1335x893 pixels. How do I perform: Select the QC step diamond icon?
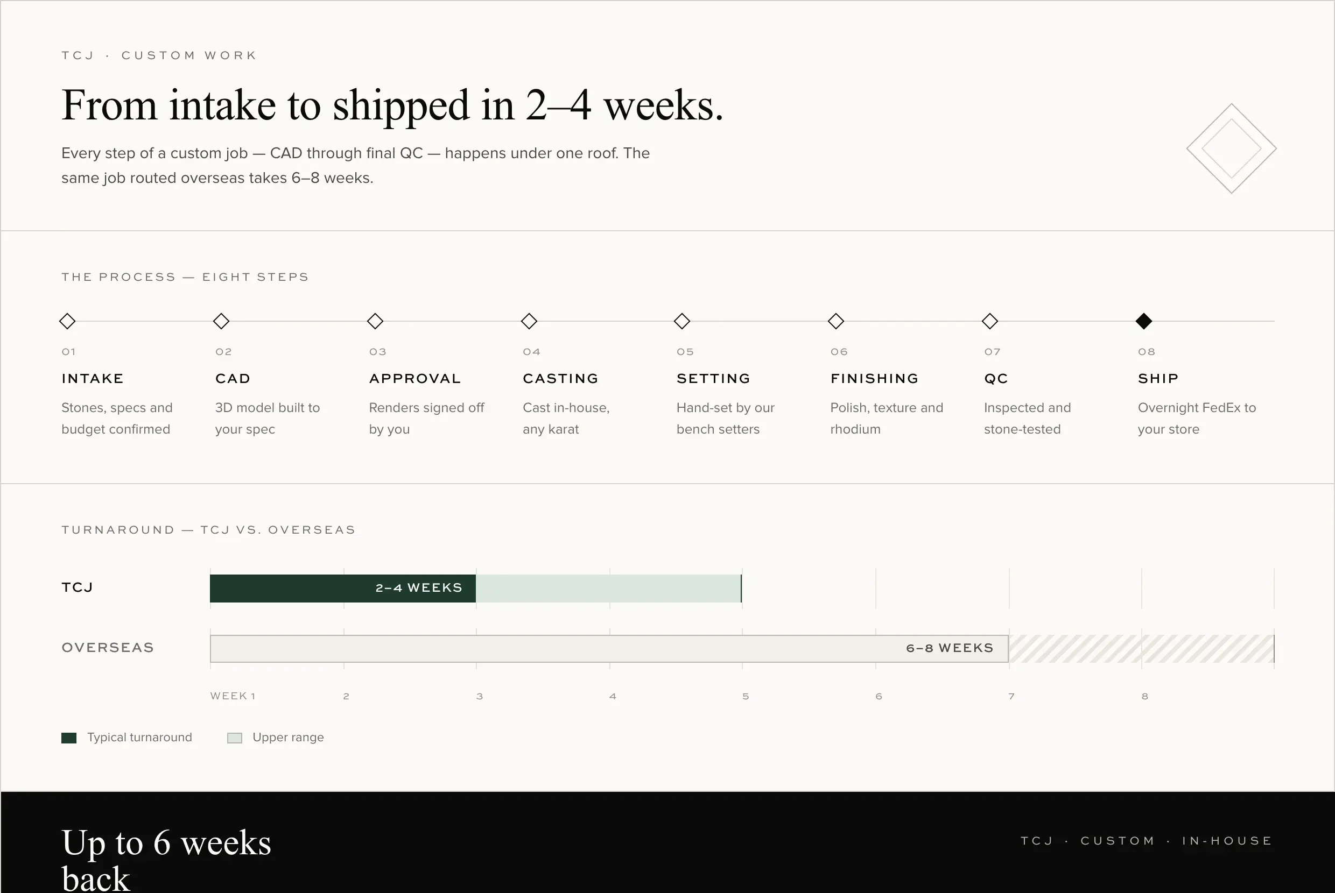(990, 321)
